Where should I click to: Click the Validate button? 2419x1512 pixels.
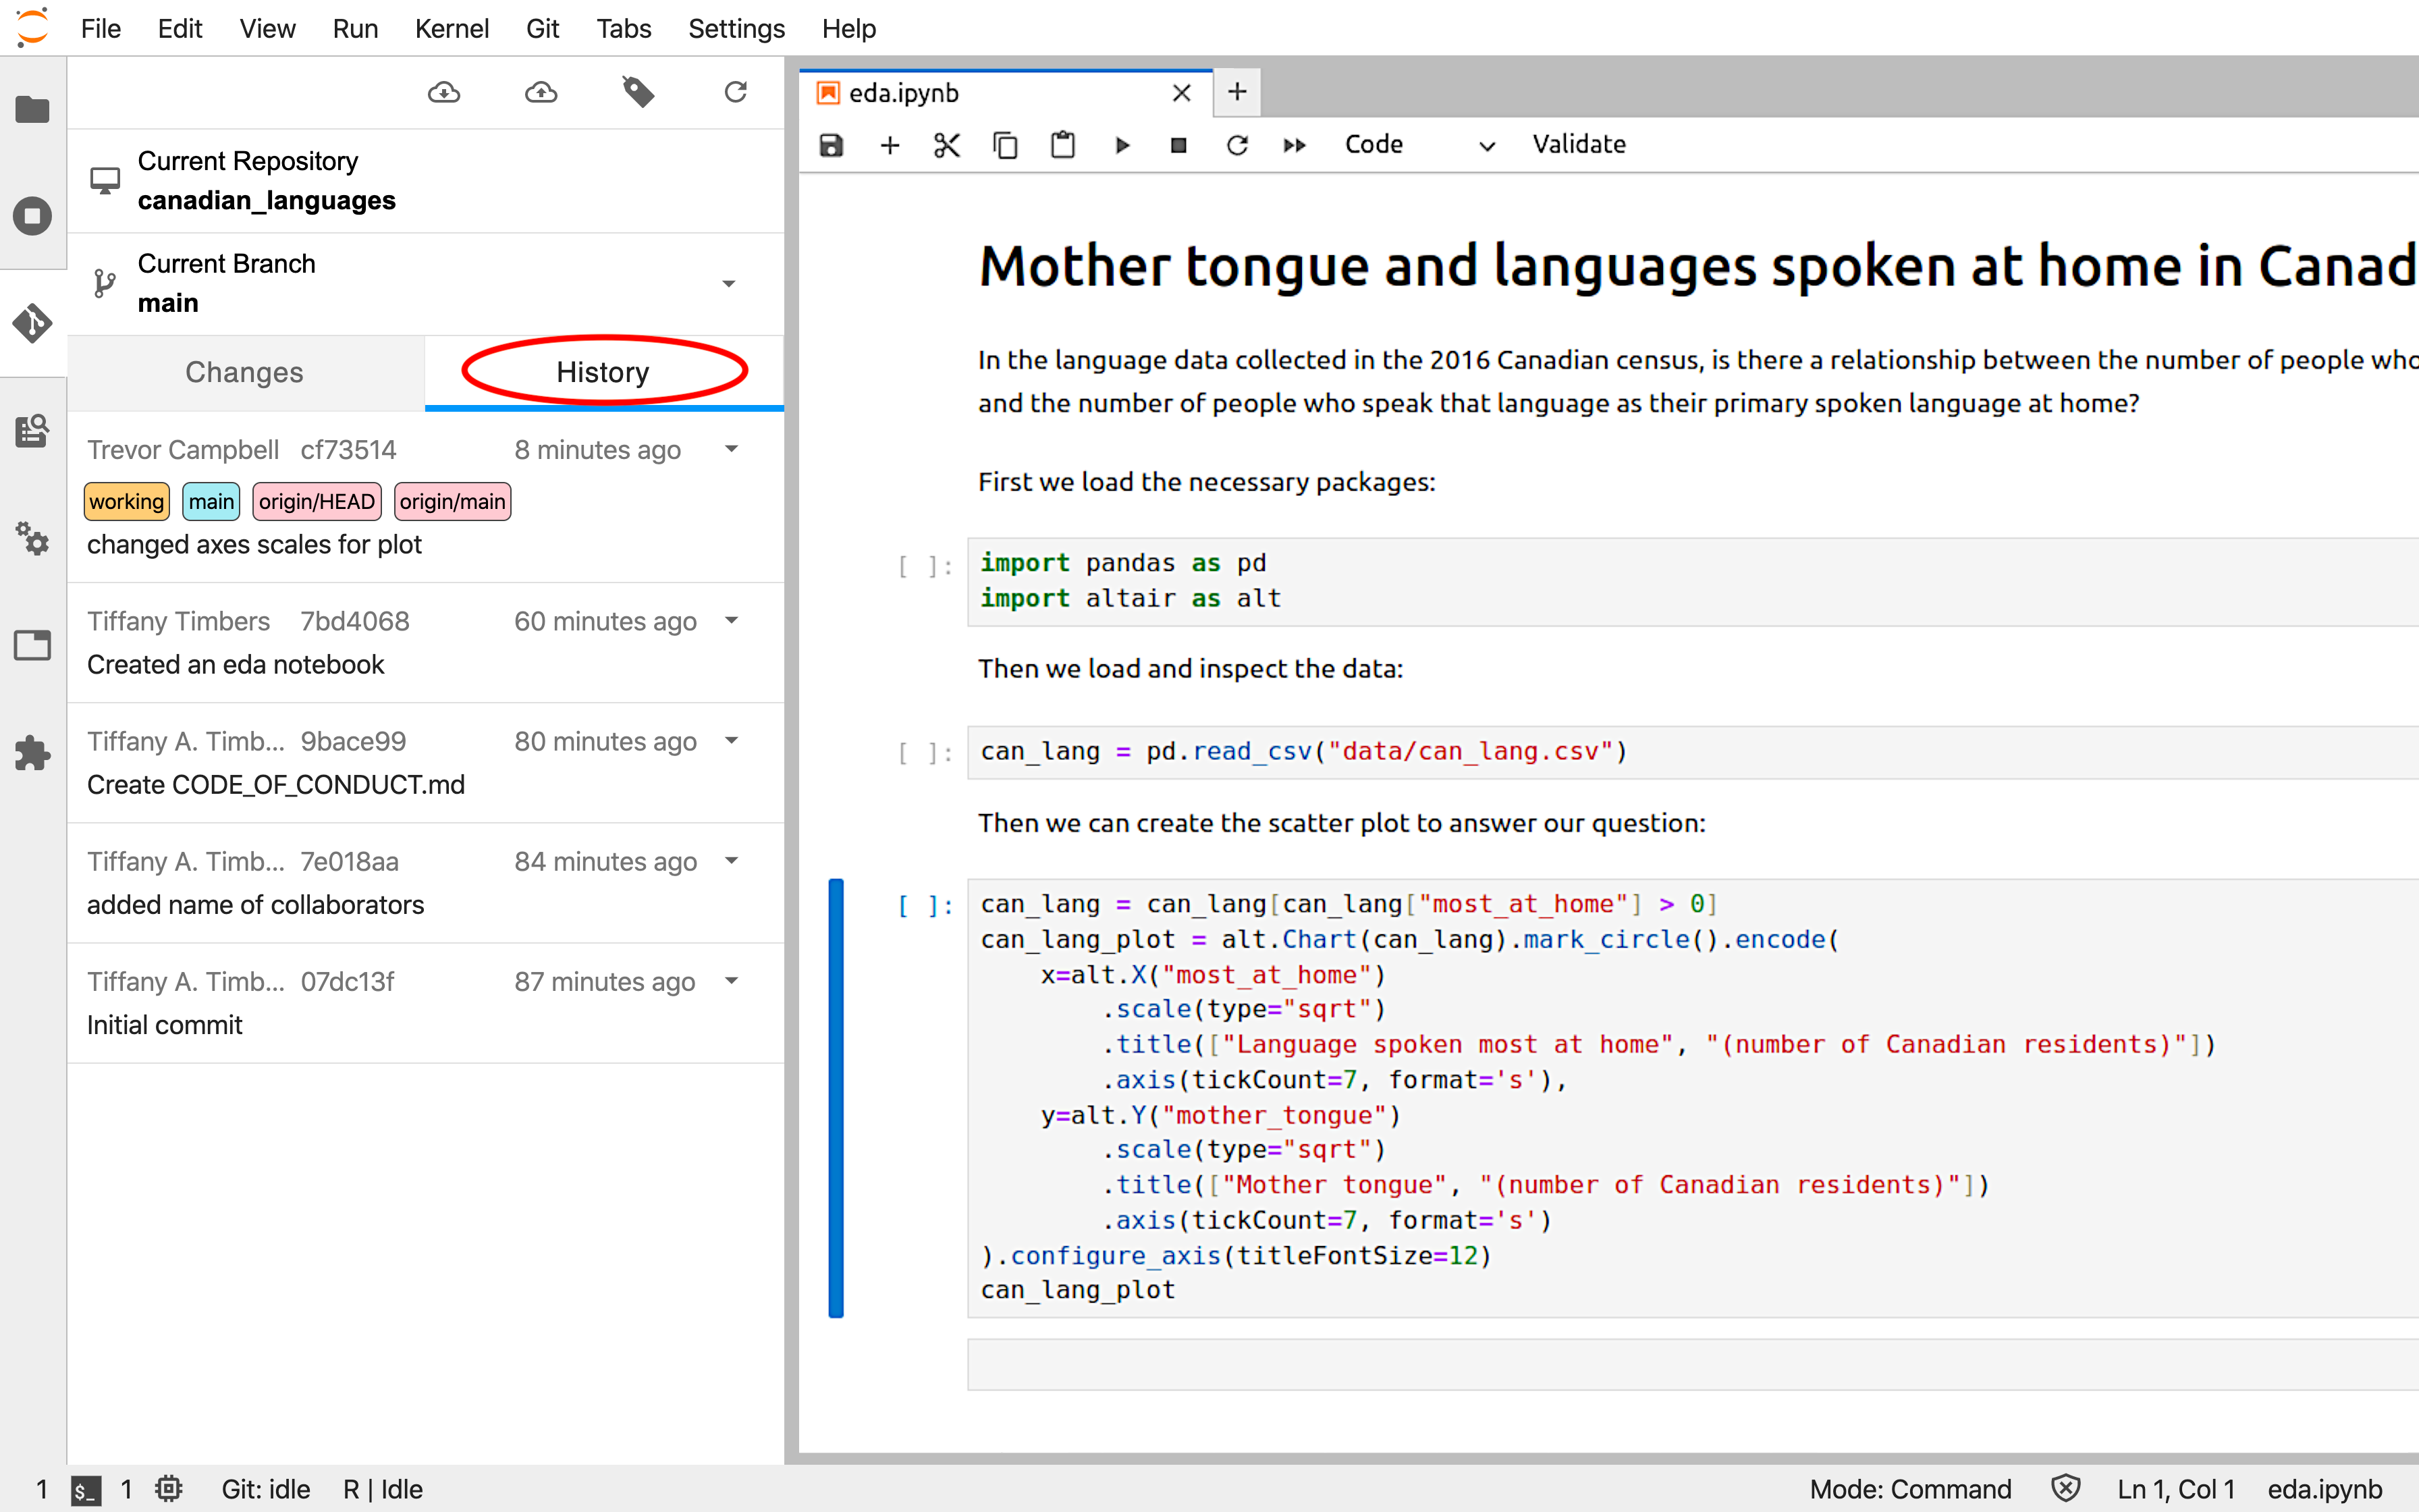pyautogui.click(x=1579, y=144)
